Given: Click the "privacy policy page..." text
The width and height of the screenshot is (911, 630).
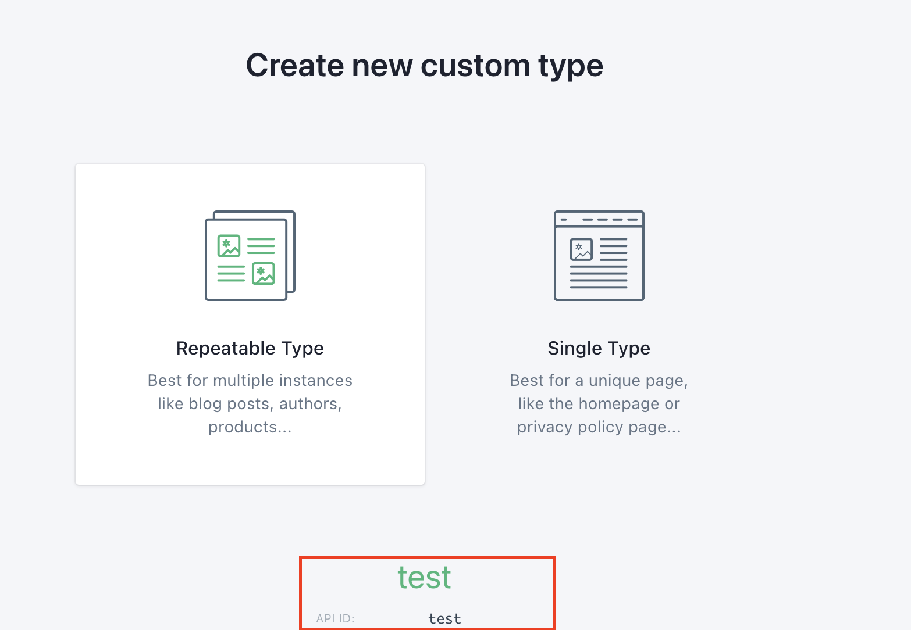Looking at the screenshot, I should click(x=599, y=427).
